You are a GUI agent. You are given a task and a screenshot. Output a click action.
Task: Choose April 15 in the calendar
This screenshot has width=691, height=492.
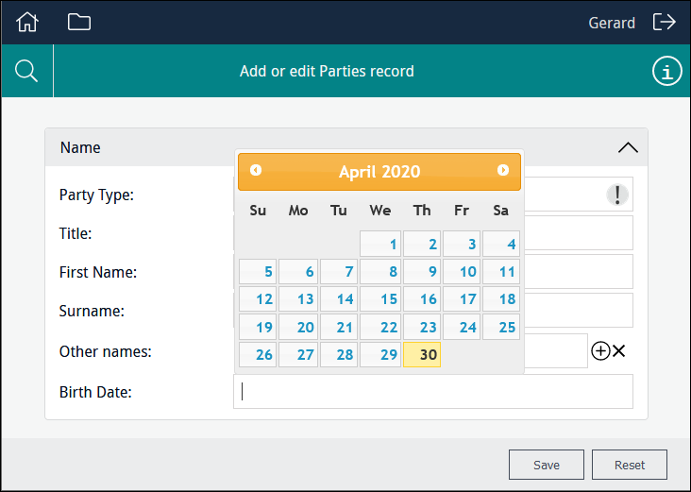click(x=380, y=299)
